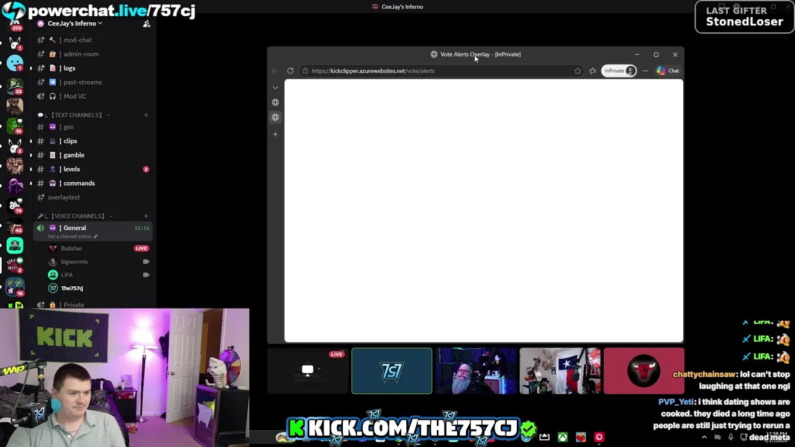Click the invite people icon
This screenshot has height=447, width=795.
[147, 24]
